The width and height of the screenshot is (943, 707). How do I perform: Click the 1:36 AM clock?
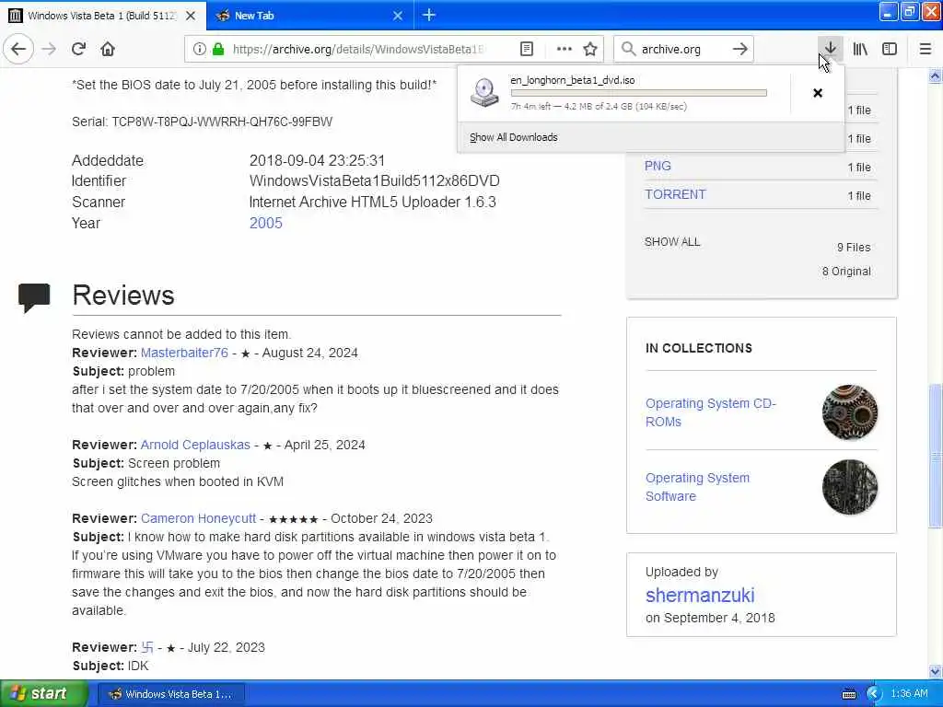[909, 694]
